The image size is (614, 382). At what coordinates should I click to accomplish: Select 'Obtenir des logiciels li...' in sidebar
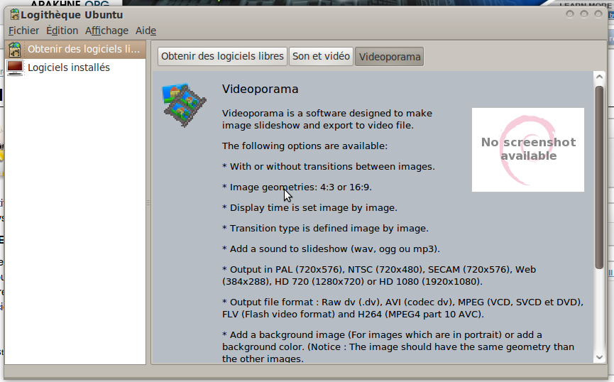tap(75, 50)
